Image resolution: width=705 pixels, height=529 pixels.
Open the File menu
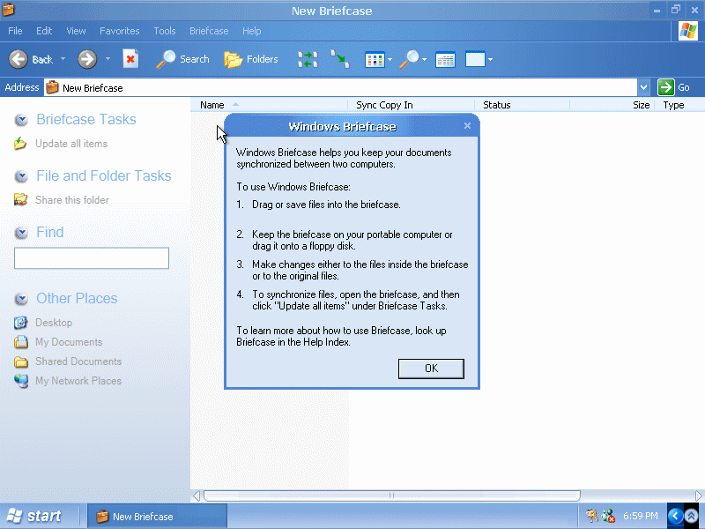[x=15, y=31]
